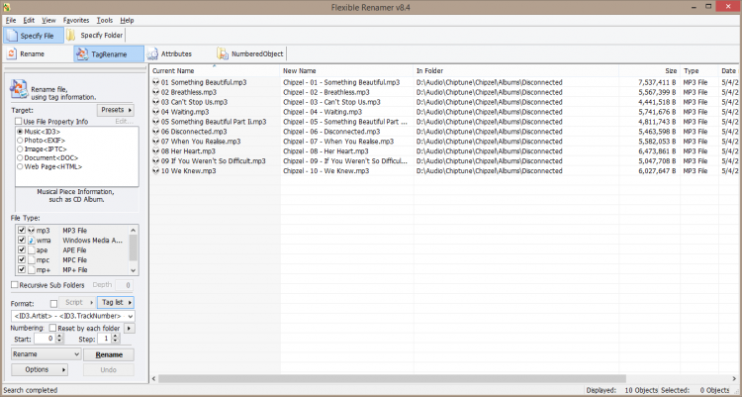Image resolution: width=742 pixels, height=397 pixels.
Task: Click the NumberedObject tab icon
Action: tap(223, 54)
